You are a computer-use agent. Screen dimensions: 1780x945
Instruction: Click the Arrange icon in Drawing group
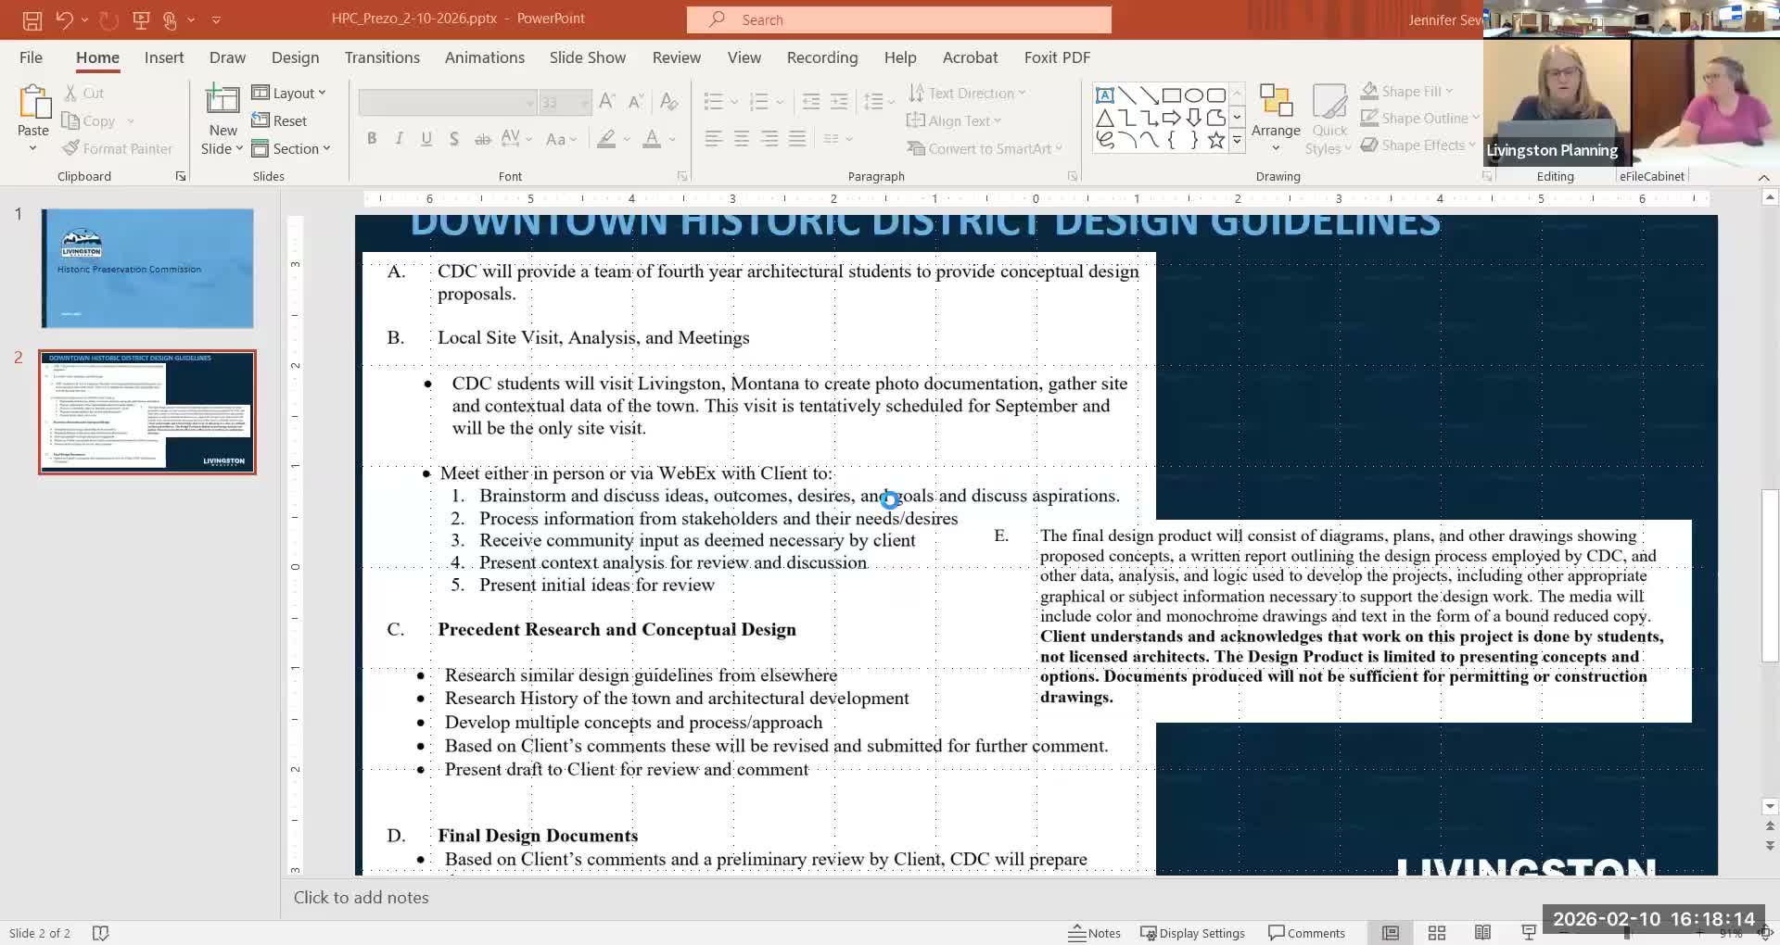pyautogui.click(x=1276, y=102)
